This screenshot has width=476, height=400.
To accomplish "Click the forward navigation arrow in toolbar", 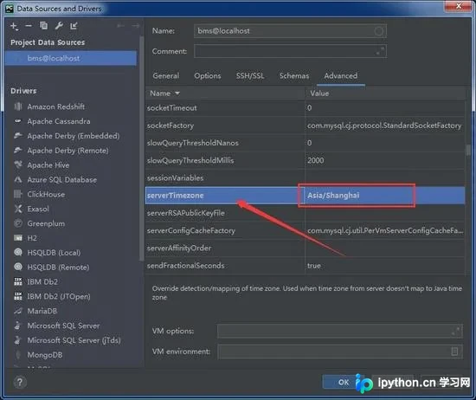I will click(135, 26).
